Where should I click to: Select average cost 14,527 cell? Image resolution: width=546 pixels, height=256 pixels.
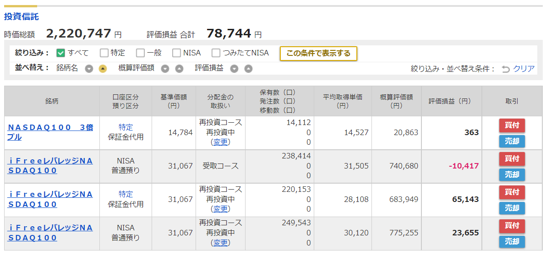pos(356,133)
